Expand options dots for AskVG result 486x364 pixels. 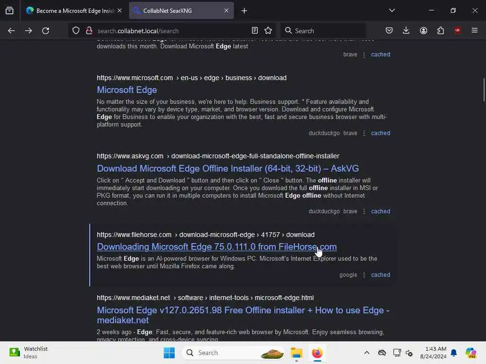364,211
